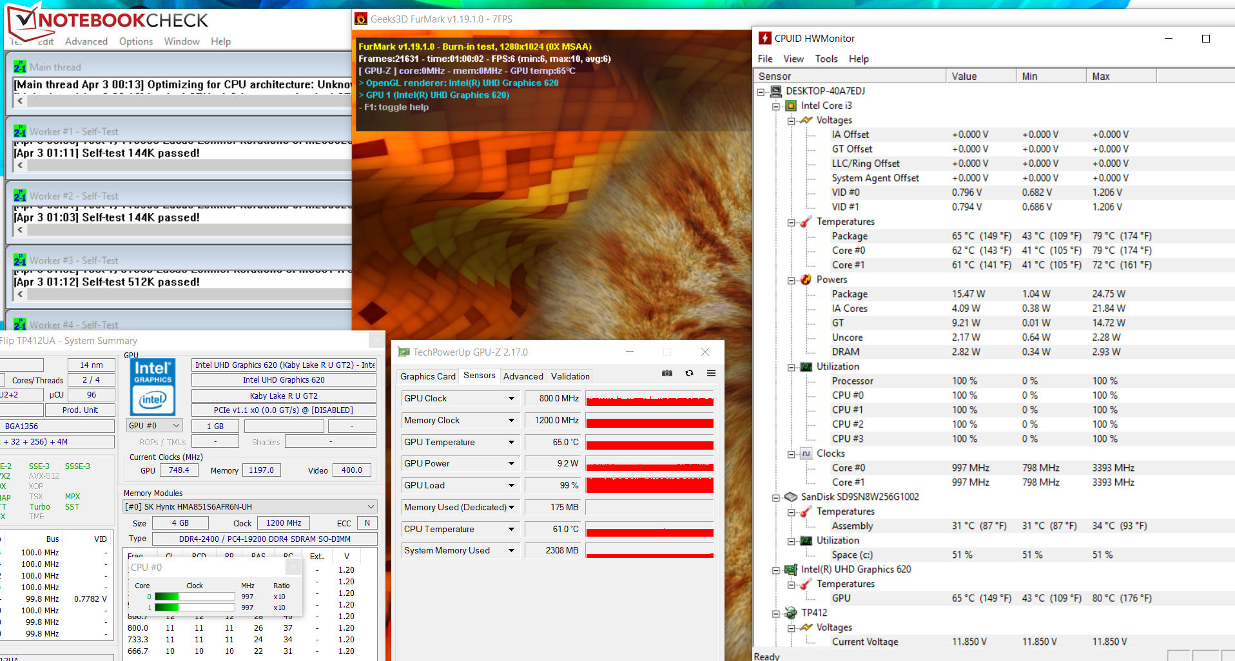This screenshot has height=661, width=1235.
Task: Click the Sensor column header in HWMonitor
Action: coord(850,76)
